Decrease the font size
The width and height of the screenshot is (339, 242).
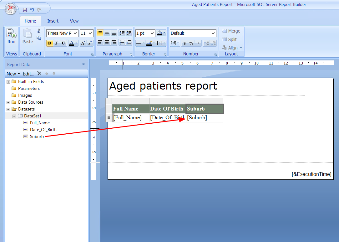point(90,43)
